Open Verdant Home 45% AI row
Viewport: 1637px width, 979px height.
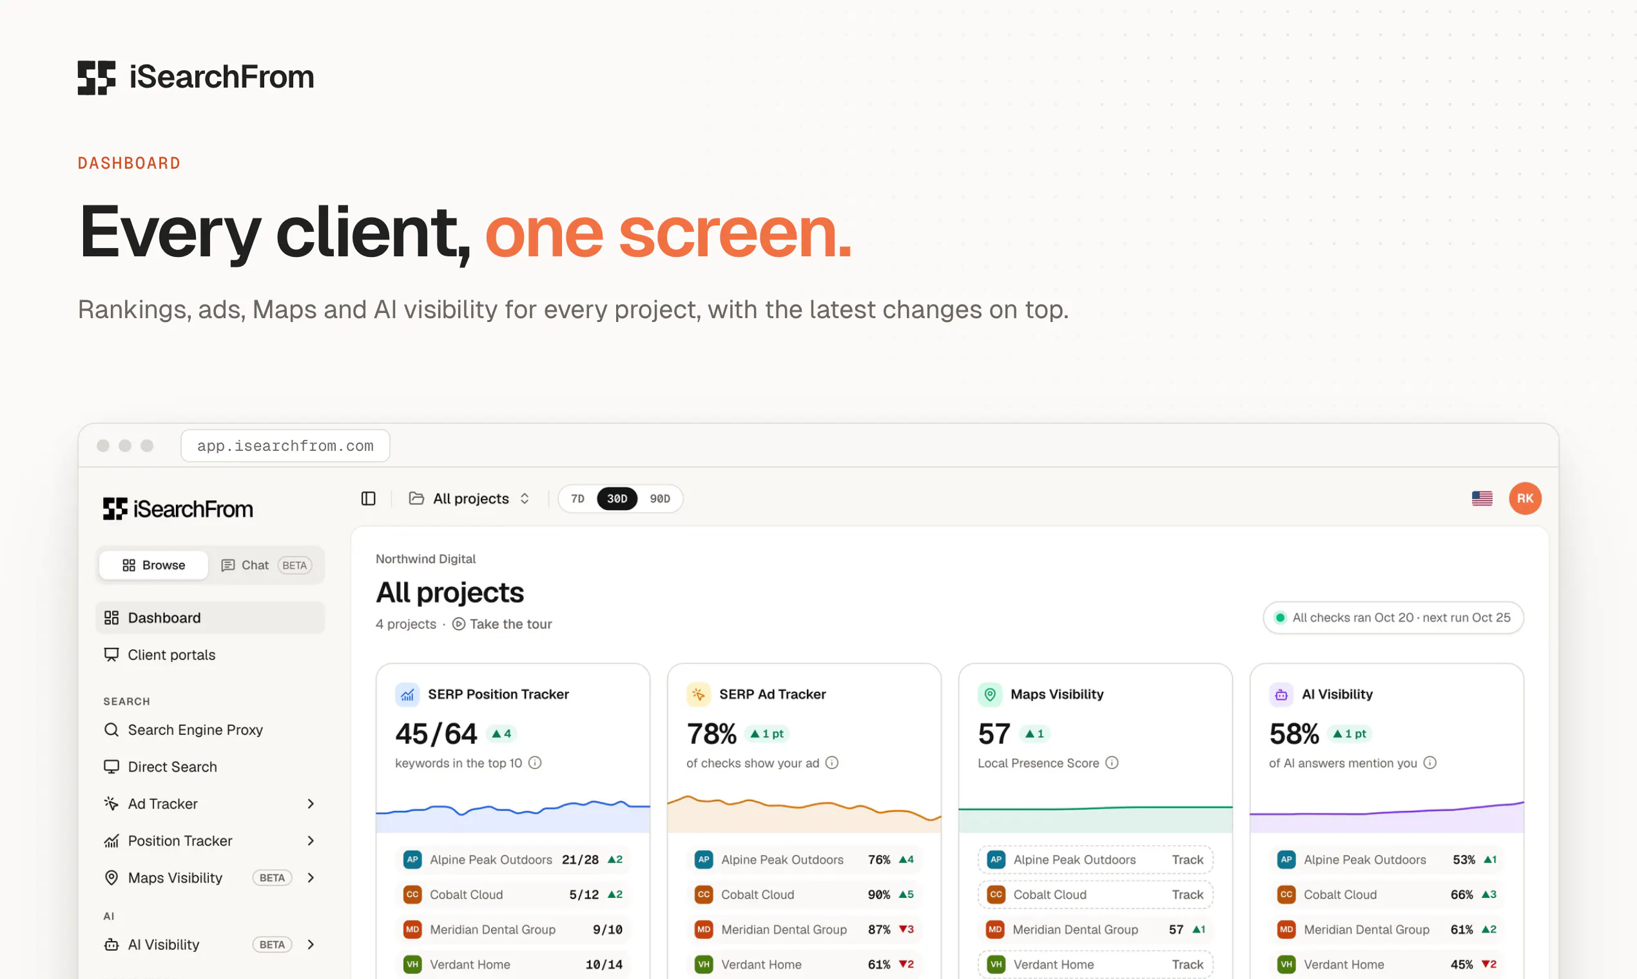click(x=1387, y=965)
